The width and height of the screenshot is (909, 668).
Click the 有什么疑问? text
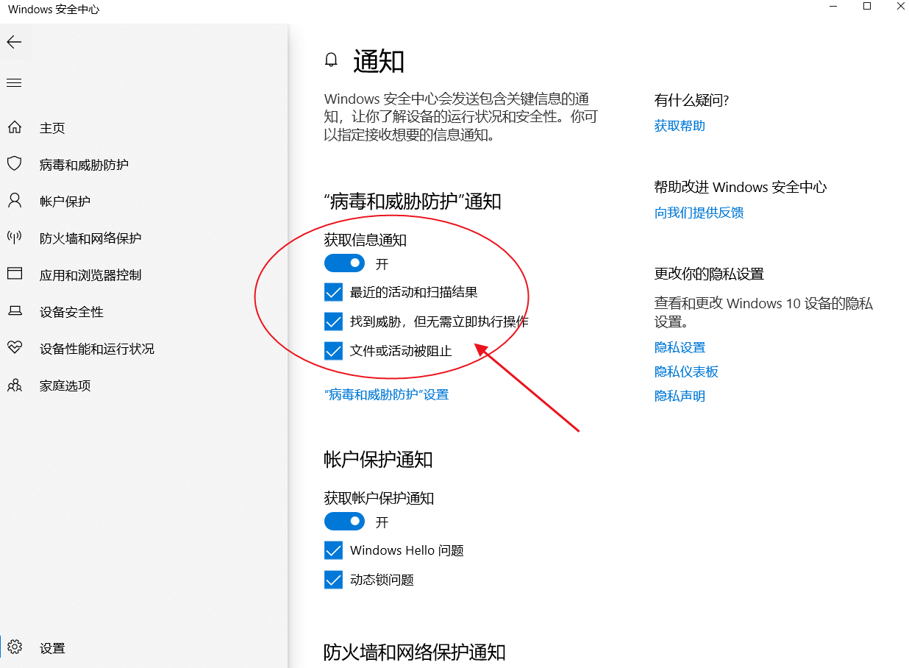click(691, 101)
